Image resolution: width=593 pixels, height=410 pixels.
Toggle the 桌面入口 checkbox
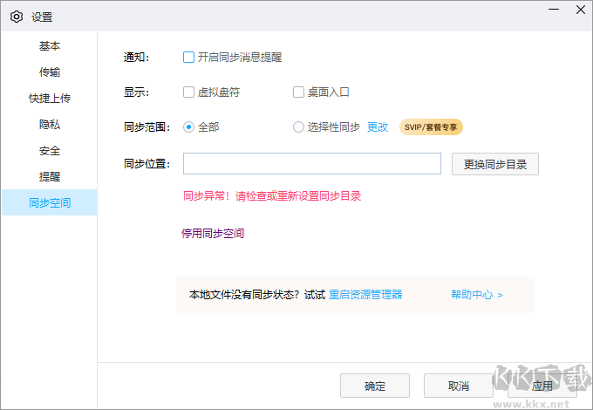click(298, 92)
